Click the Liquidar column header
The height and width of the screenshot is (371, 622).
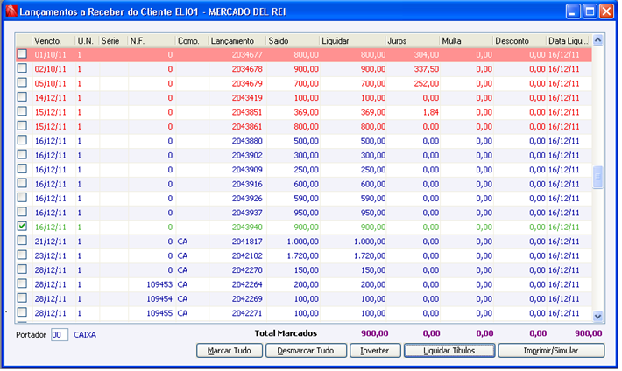(x=353, y=41)
